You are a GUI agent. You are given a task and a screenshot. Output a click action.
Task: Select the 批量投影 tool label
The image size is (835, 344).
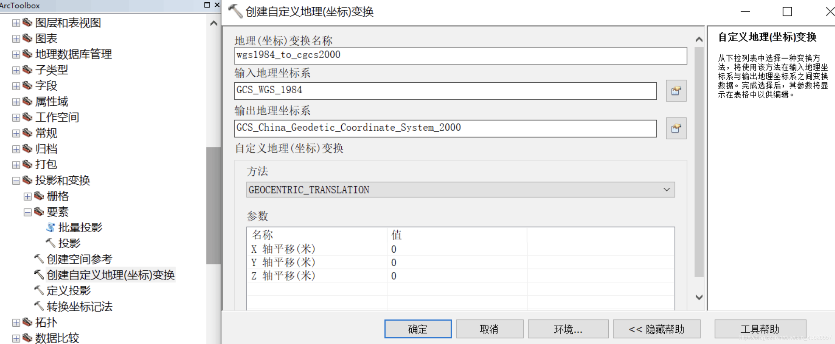point(80,227)
